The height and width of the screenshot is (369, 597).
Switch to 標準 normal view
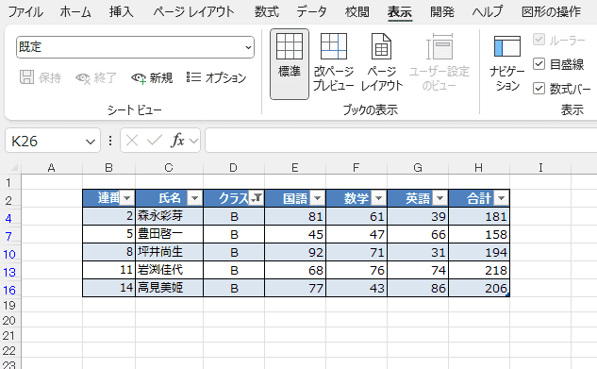pos(290,64)
